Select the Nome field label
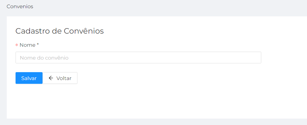 (27, 45)
